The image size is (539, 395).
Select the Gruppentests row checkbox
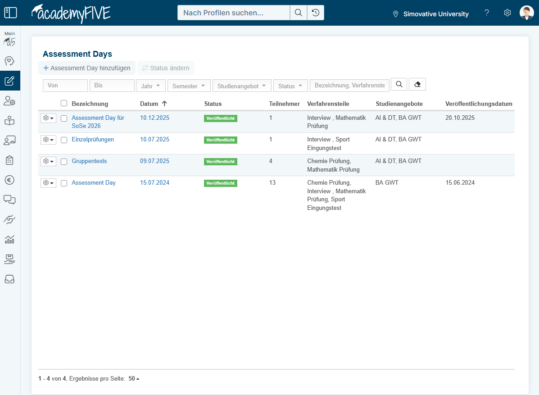pyautogui.click(x=64, y=162)
